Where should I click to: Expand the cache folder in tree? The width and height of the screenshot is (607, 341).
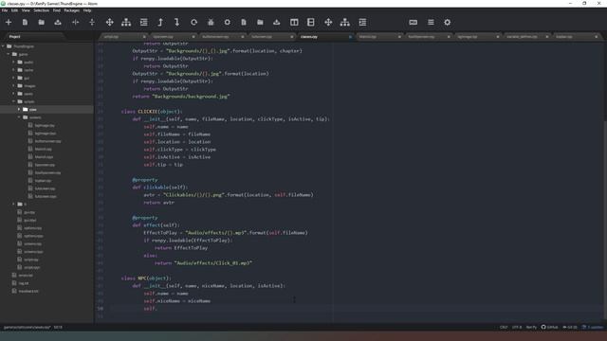(13, 70)
